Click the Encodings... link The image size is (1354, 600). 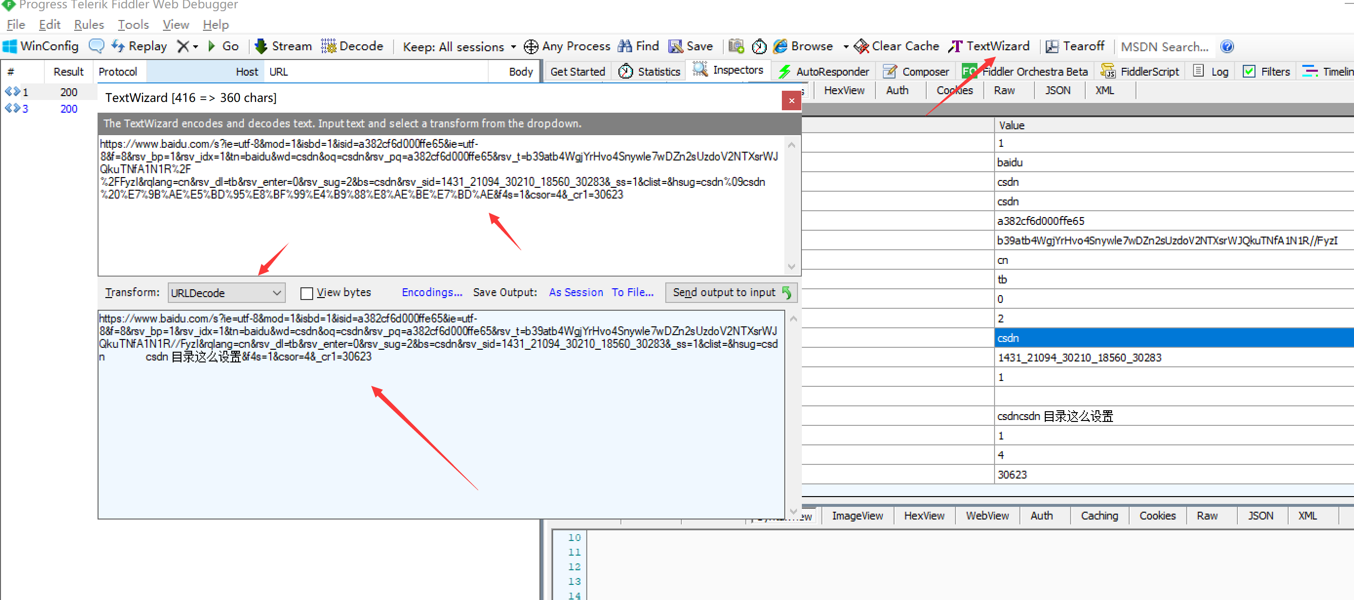pos(432,292)
